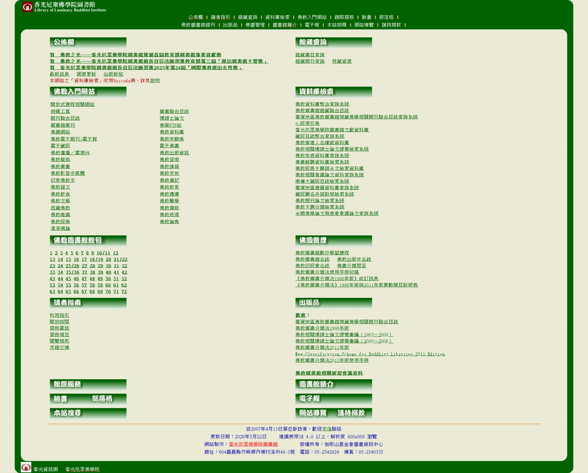Click the 佛圖管理 section banner
Viewport: 588px width, 473px height.
pos(334,241)
